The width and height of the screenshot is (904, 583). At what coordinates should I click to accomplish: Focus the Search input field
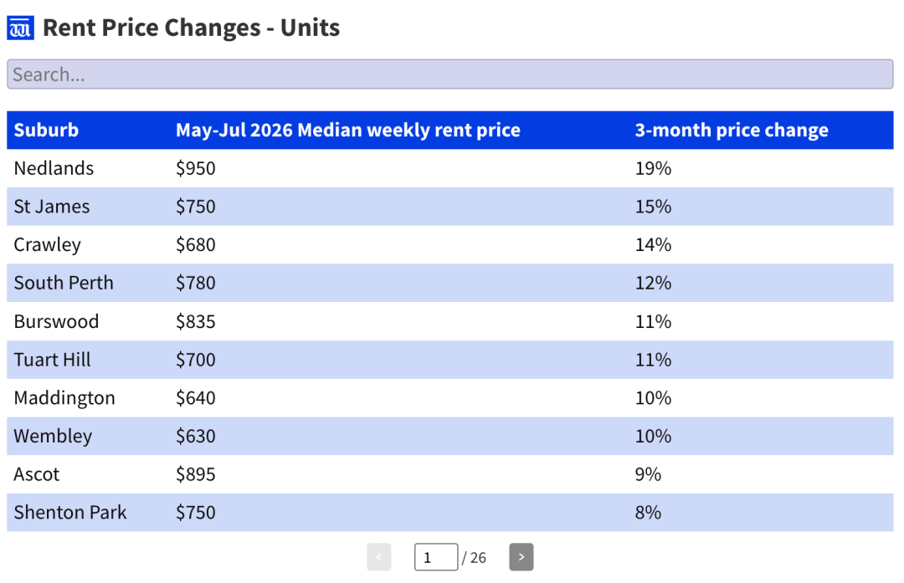(x=450, y=74)
